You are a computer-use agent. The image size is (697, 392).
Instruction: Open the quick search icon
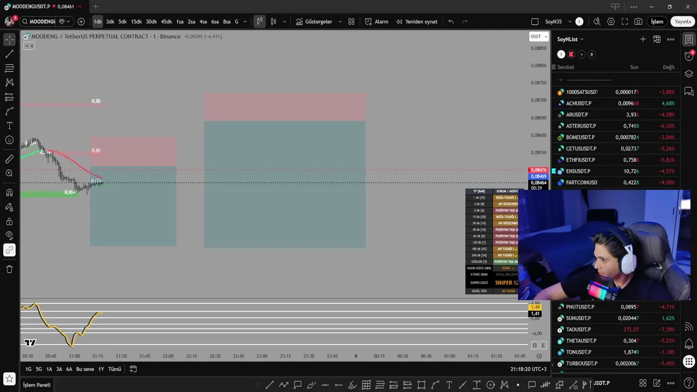[597, 22]
